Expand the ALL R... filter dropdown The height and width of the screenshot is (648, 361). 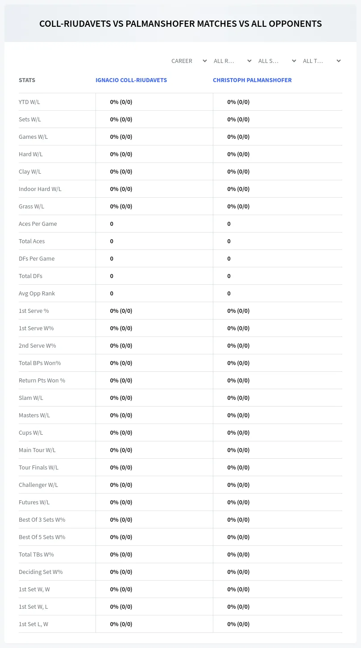coord(232,61)
